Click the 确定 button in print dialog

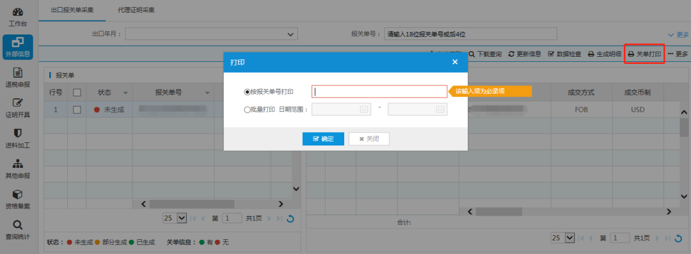point(324,139)
